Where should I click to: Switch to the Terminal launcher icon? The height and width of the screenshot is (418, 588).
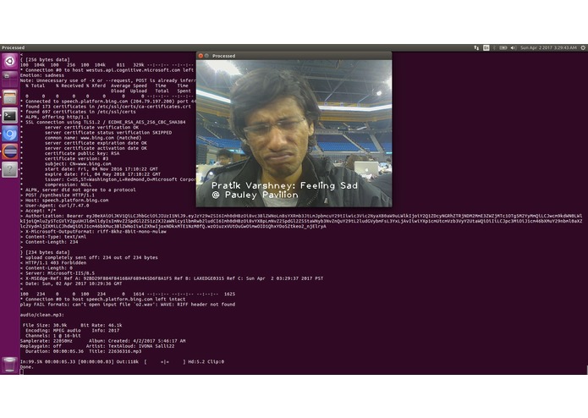pyautogui.click(x=10, y=115)
